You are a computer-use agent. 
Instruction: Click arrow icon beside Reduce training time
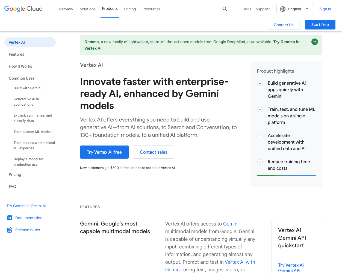click(260, 162)
